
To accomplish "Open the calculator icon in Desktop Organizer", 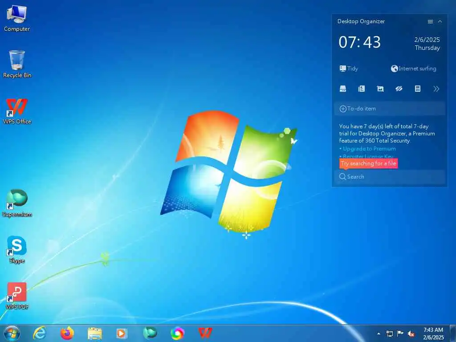I will [418, 89].
